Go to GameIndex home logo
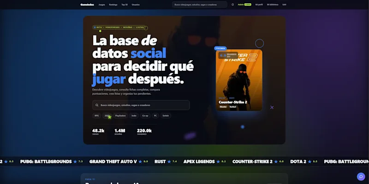 coord(87,5)
